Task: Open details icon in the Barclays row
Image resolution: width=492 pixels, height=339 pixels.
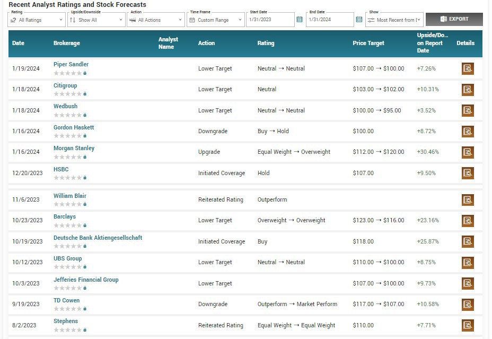Action: click(468, 220)
